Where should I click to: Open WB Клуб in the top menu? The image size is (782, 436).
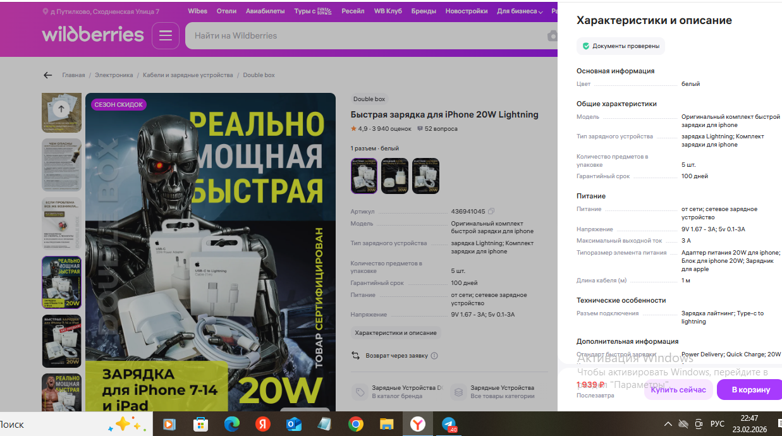click(388, 11)
